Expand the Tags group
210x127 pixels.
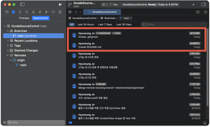point(8,46)
